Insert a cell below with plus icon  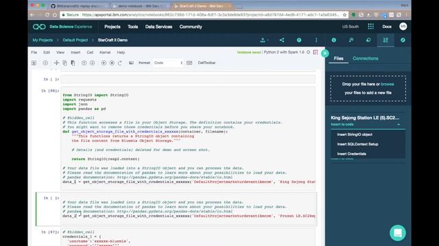[x=45, y=63]
